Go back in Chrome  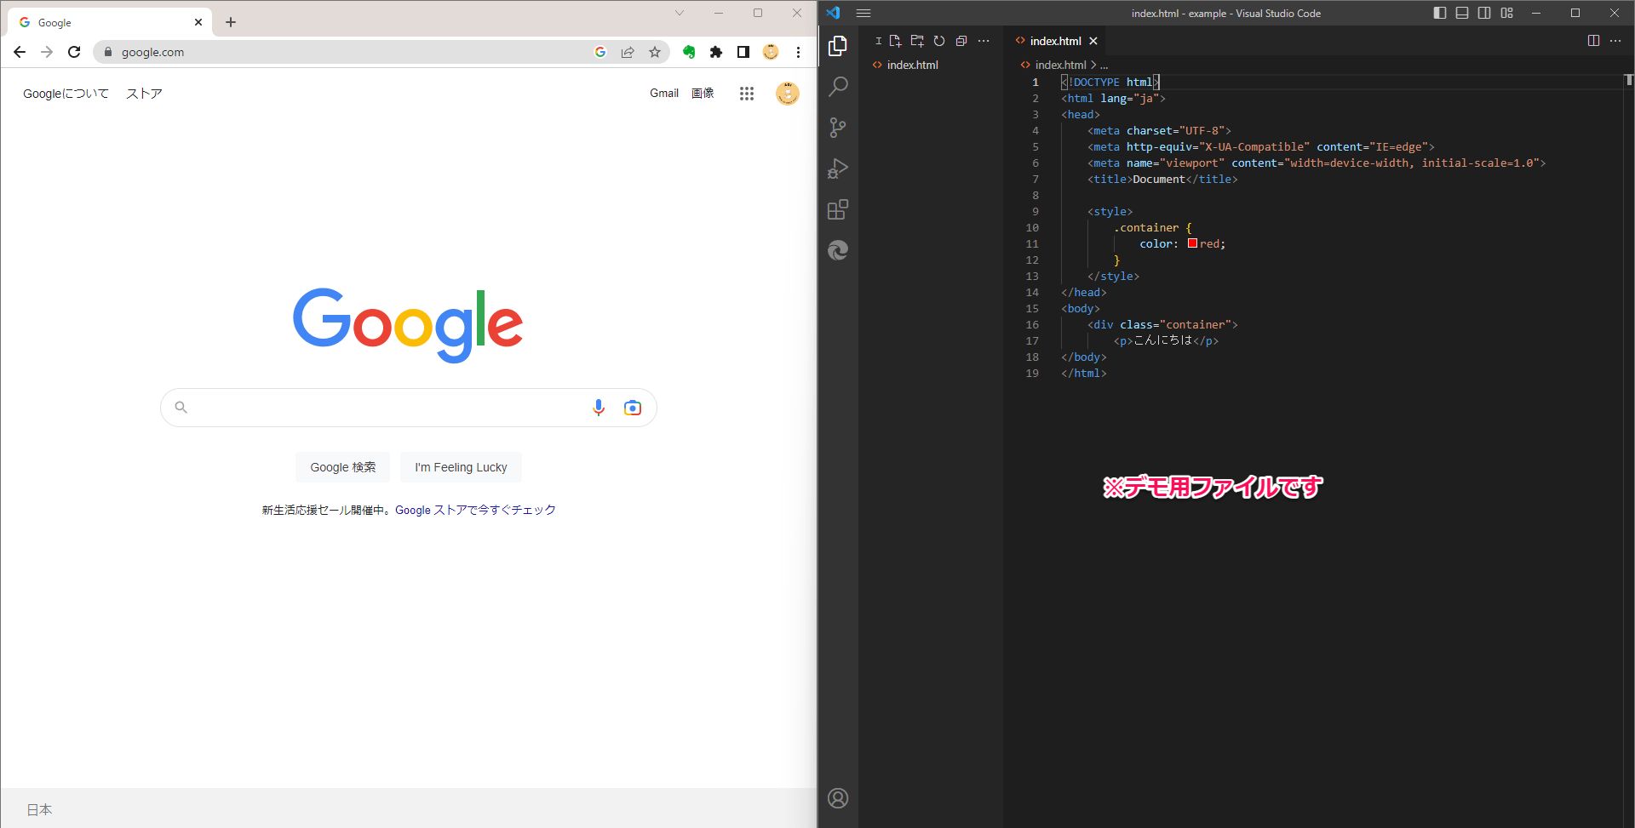point(20,52)
